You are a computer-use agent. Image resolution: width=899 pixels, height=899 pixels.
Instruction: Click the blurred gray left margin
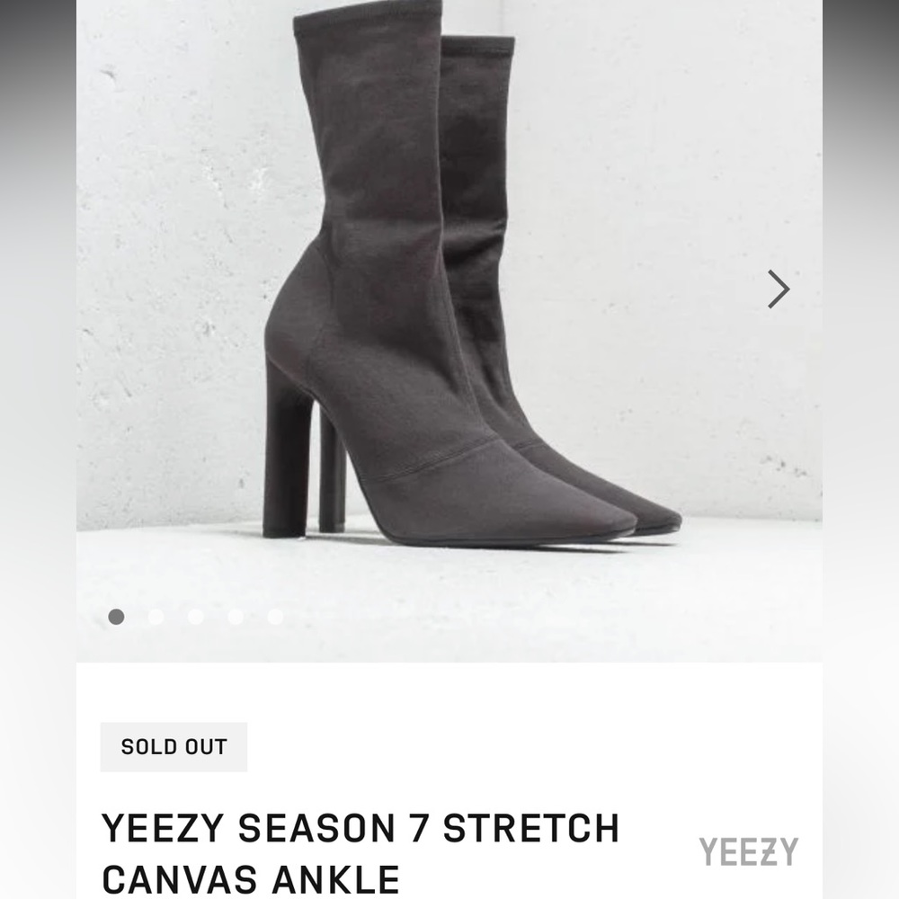[x=38, y=449]
